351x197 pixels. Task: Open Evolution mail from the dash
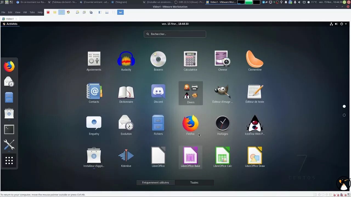[x=9, y=82]
